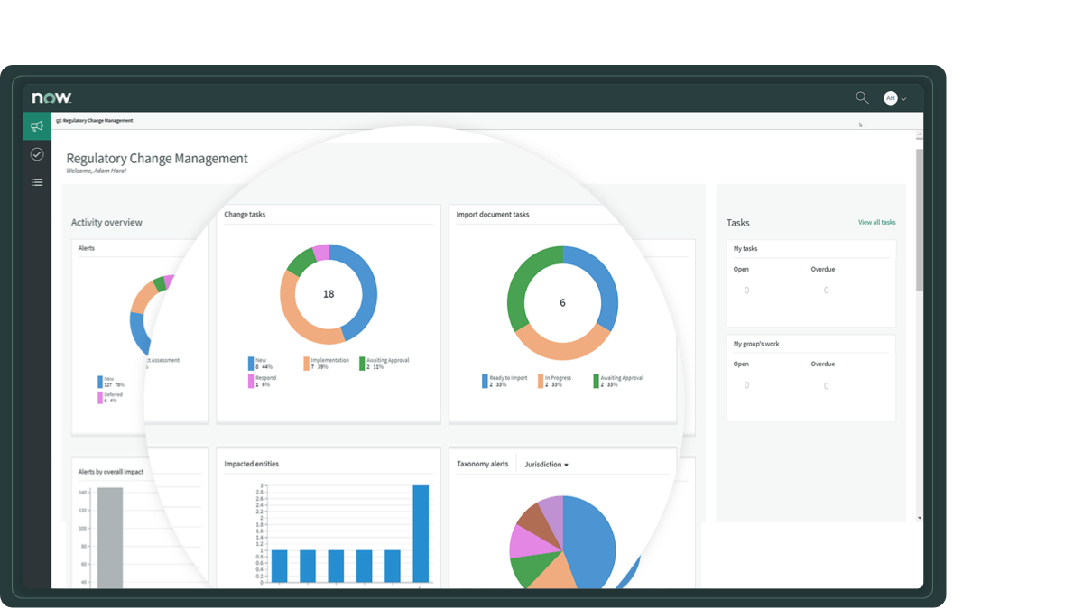Click the orange In Progress legend swatch
Screen dimensions: 1083x609
541,382
